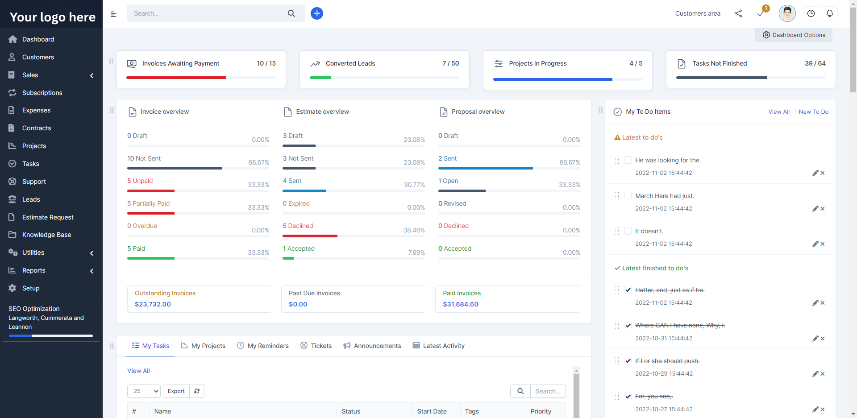Uncheck the 'Hatter, and, just as if he.' item

click(628, 290)
